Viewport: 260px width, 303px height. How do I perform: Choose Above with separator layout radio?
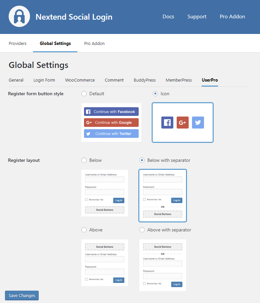142,230
